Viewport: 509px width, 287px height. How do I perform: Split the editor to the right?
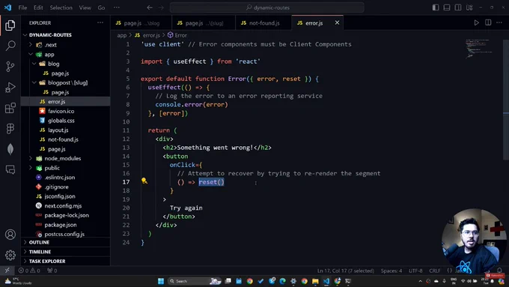click(488, 22)
